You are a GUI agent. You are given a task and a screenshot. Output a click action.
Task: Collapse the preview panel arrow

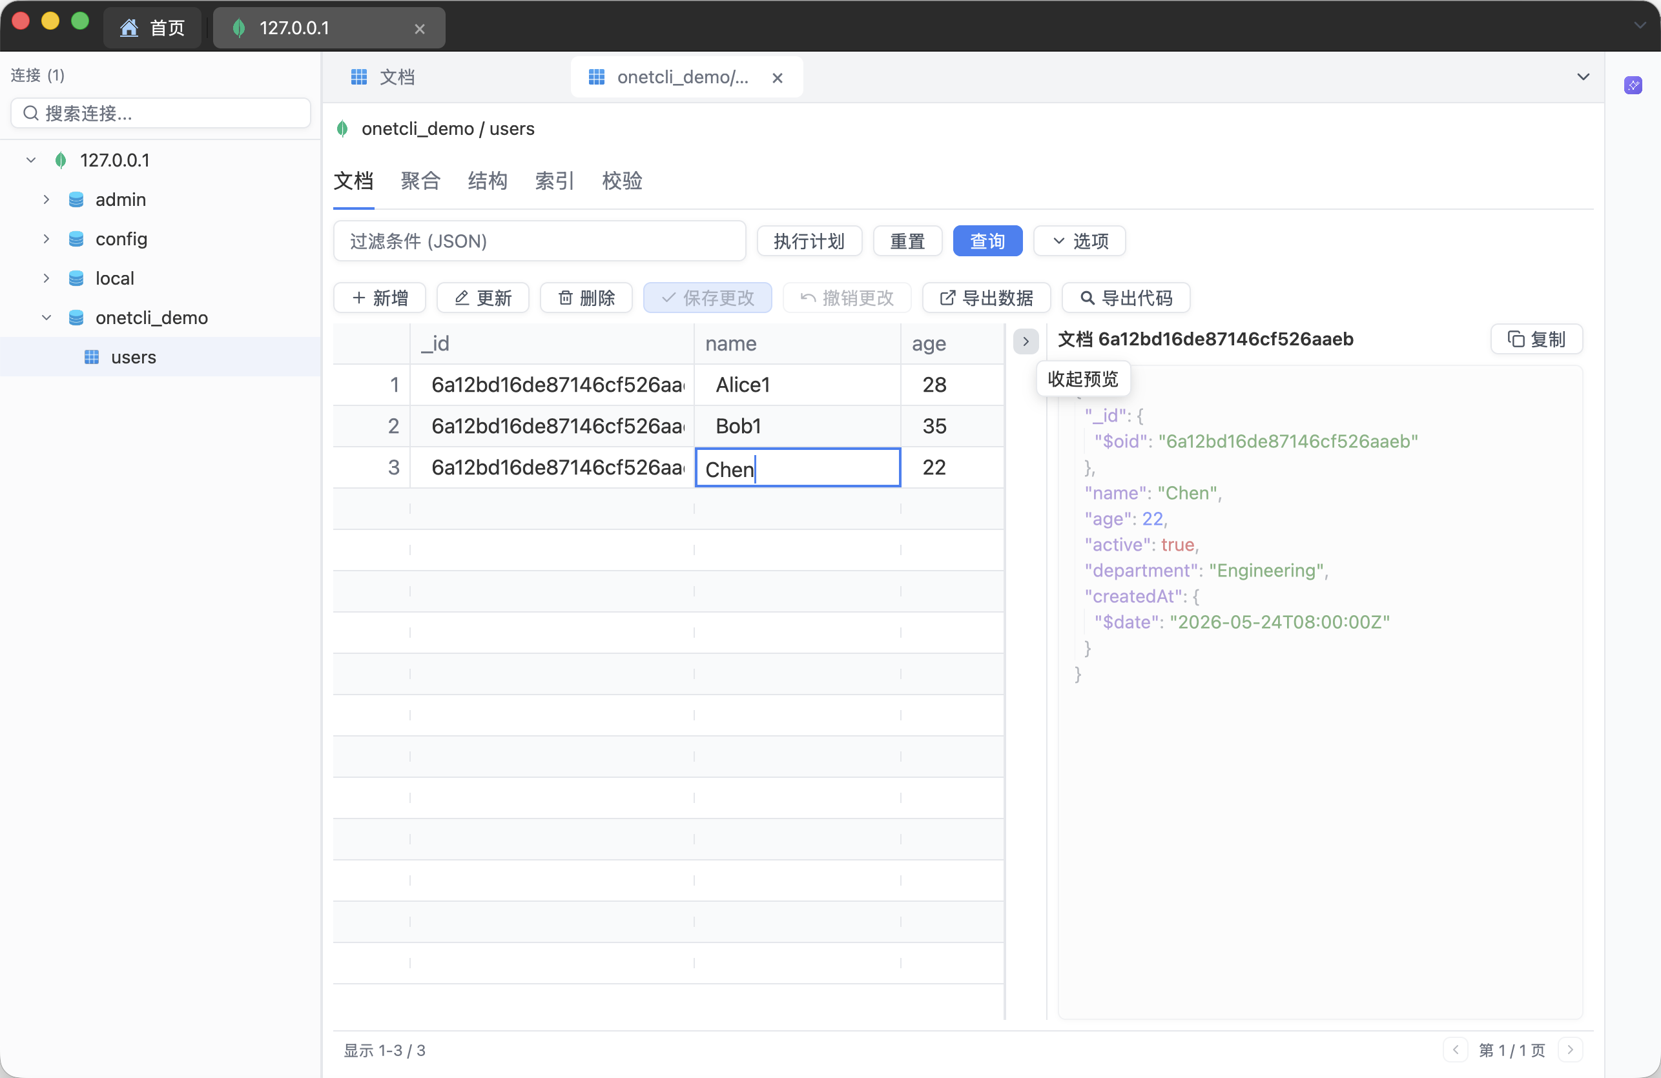pos(1026,341)
